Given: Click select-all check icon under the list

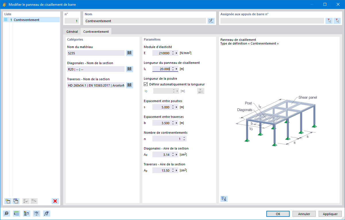Looking at the screenshot, I should (26, 201).
